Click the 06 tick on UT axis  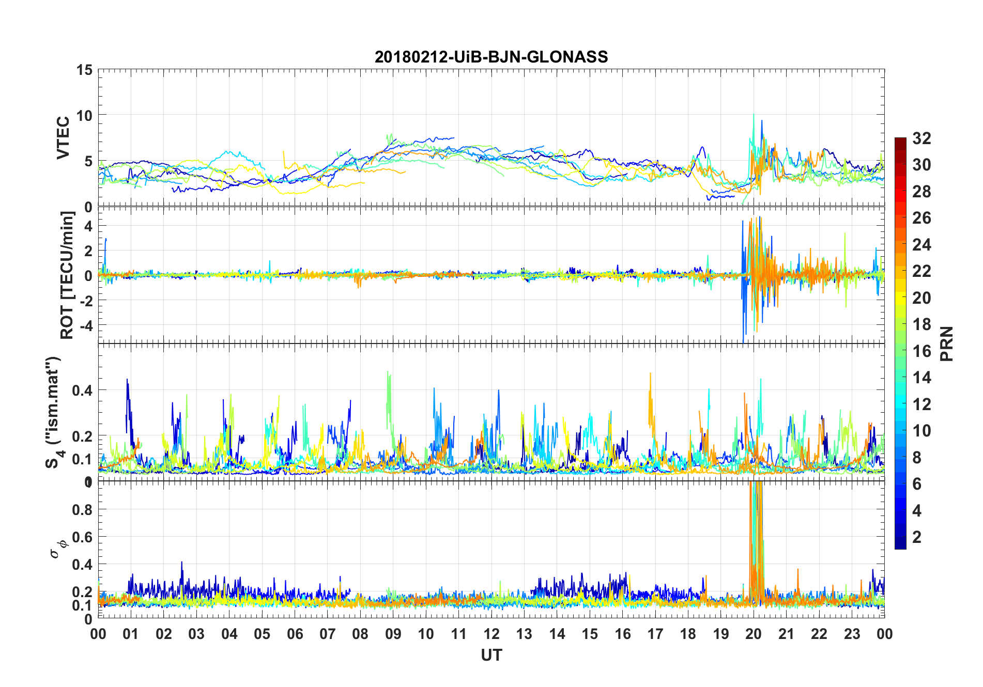[x=295, y=634]
